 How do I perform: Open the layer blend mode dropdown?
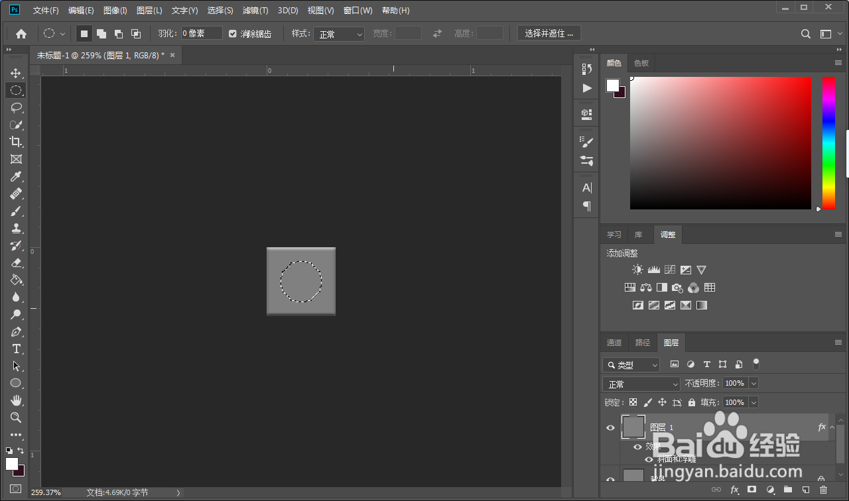[641, 384]
